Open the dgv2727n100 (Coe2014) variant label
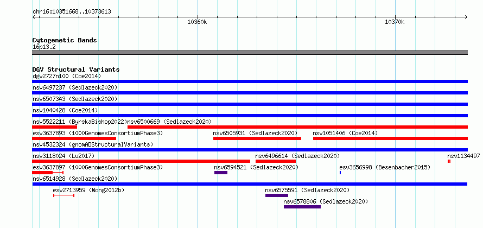 coord(67,76)
